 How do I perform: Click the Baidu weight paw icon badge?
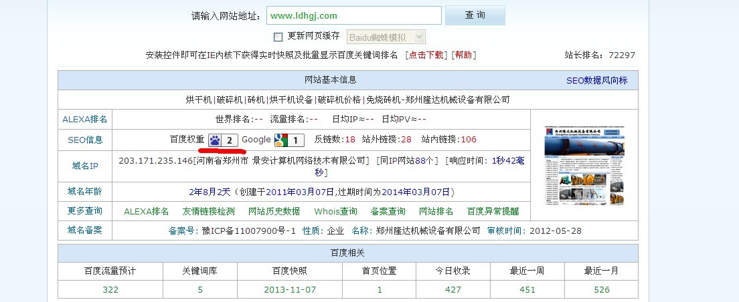click(223, 140)
